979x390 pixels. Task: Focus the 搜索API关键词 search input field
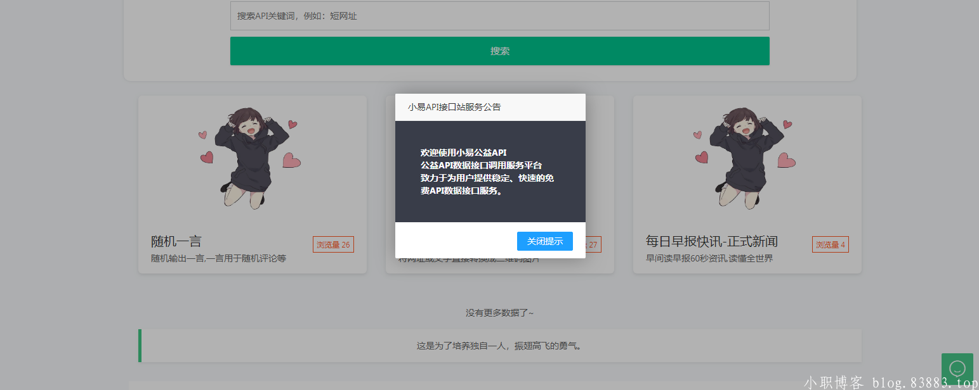click(499, 16)
